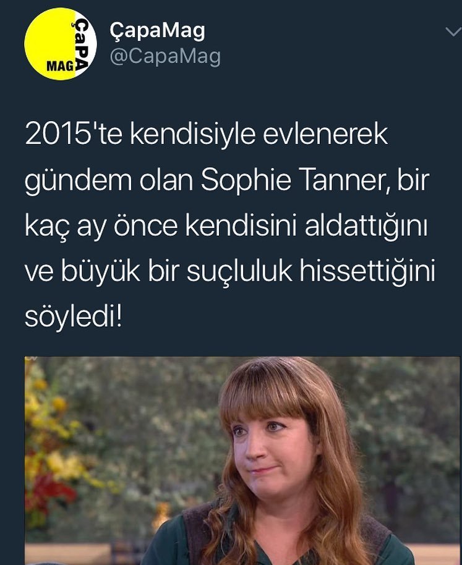Image resolution: width=462 pixels, height=565 pixels.
Task: Click the black "MAG" text in logo
Action: click(x=61, y=66)
